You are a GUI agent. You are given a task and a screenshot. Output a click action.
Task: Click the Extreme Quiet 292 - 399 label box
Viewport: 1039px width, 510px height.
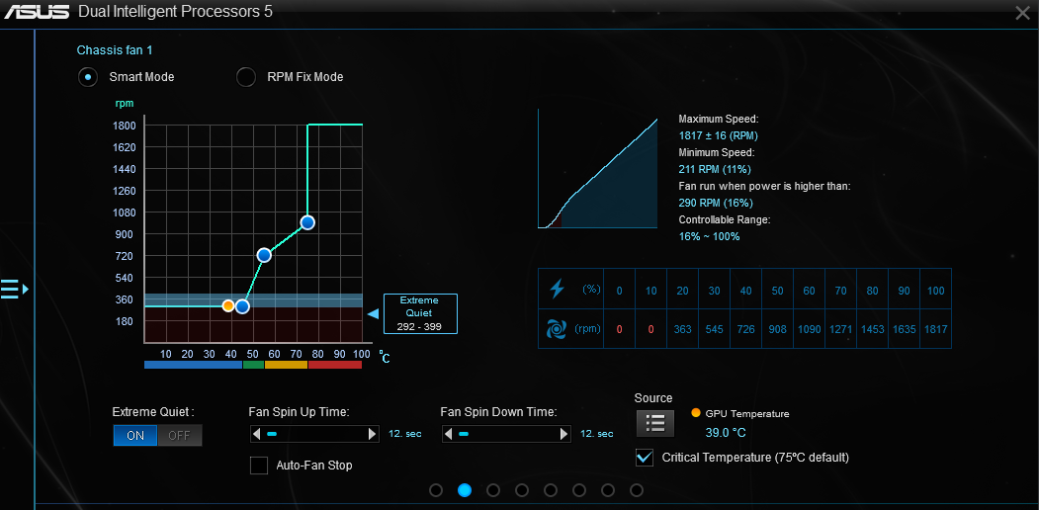[419, 313]
